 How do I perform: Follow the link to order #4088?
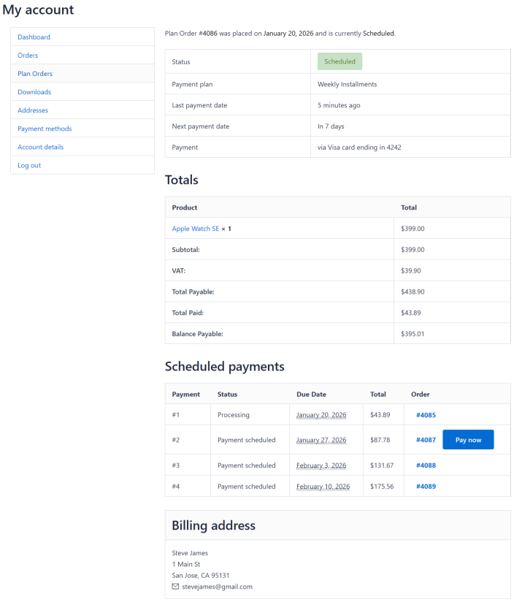[426, 465]
